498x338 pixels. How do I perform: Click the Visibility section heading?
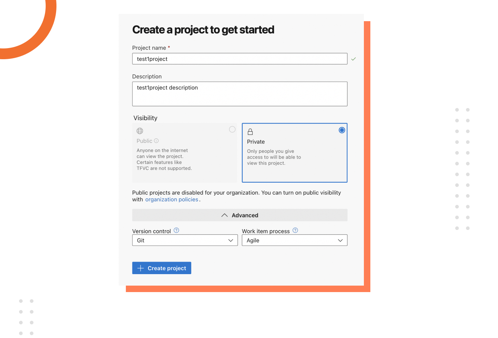click(x=145, y=118)
